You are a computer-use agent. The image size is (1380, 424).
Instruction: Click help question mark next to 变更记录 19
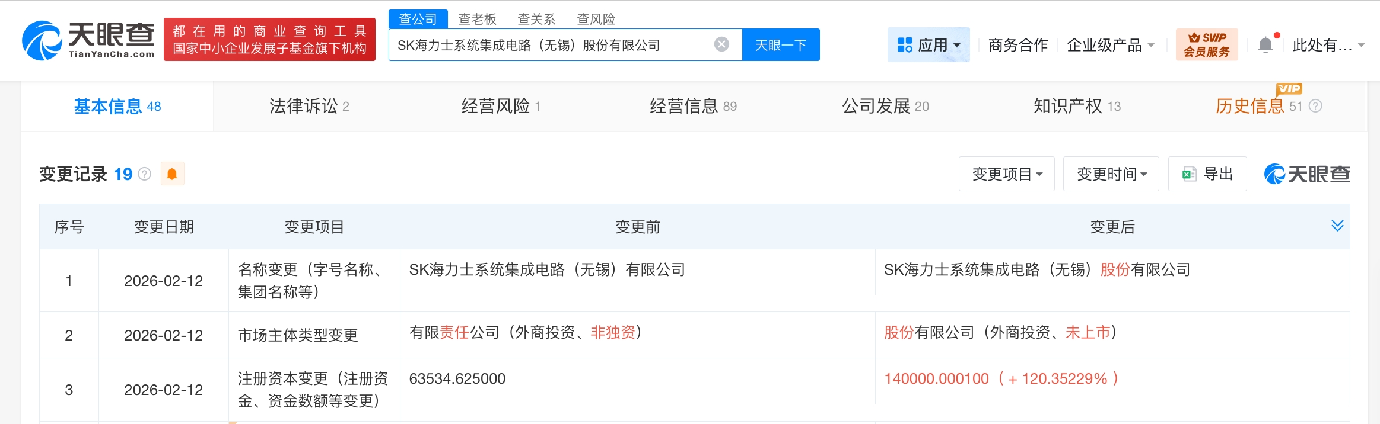pyautogui.click(x=144, y=174)
